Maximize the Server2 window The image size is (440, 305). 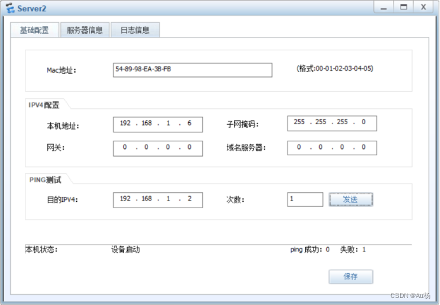tap(404, 7)
